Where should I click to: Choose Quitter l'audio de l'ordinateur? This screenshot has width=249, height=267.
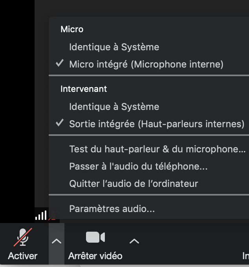(134, 183)
